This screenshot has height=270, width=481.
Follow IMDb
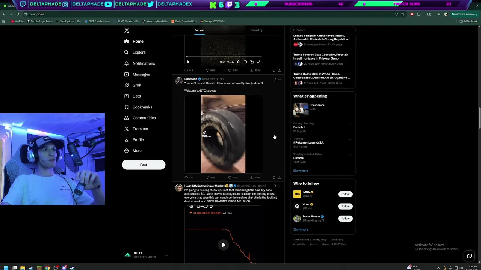(345, 194)
